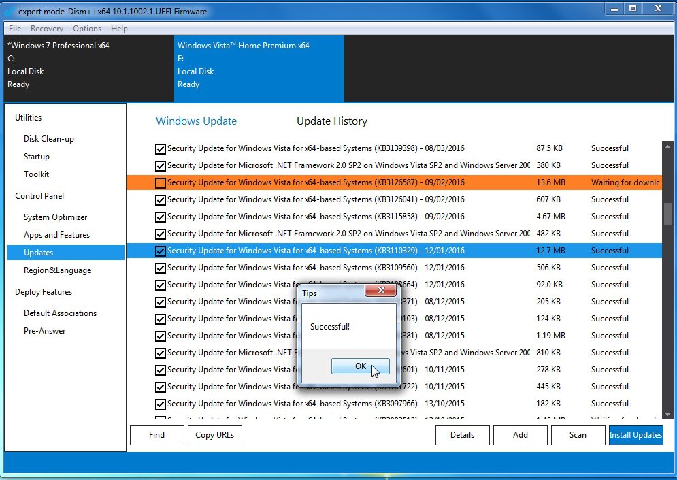This screenshot has height=480, width=677.
Task: Uncheck the checkbox for the 1.19 MB update
Action: click(x=160, y=336)
